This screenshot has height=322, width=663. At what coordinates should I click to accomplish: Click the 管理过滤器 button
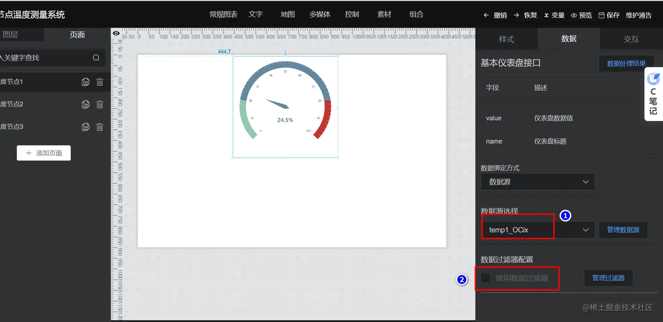tap(608, 278)
